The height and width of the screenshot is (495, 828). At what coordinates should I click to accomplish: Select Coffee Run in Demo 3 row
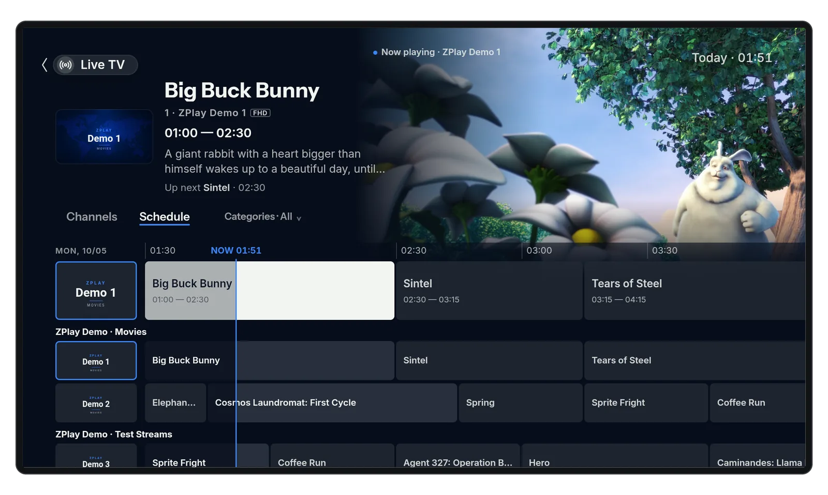[332, 456]
